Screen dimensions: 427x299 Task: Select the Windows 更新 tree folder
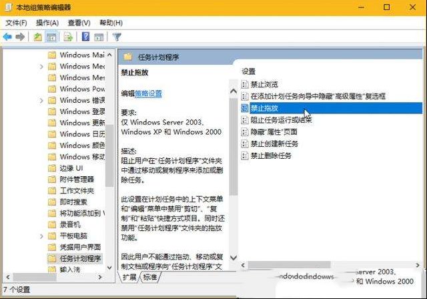(x=82, y=123)
